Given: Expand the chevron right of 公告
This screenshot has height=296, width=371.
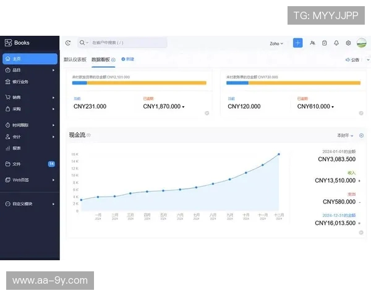Looking at the screenshot, I should click(368, 60).
